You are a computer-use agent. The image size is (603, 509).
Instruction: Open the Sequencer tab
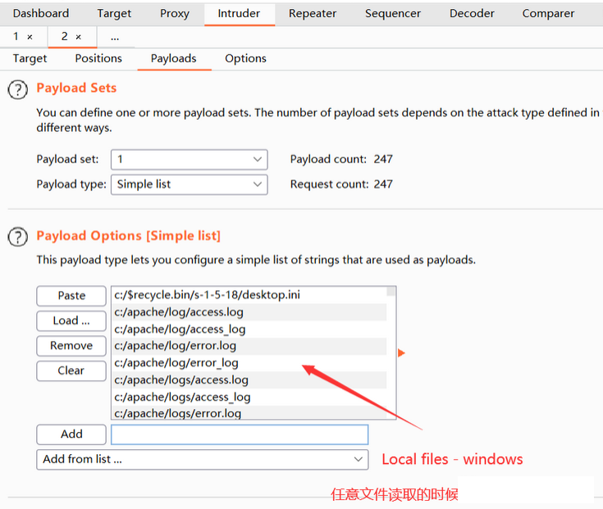coord(393,13)
